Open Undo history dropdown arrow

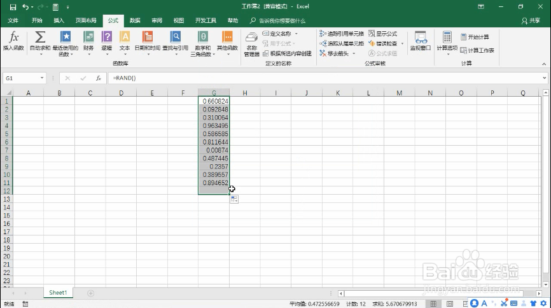pyautogui.click(x=32, y=6)
